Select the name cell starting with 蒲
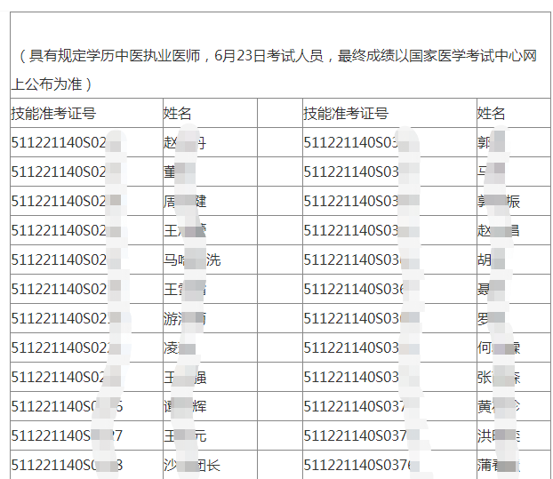This screenshot has width=553, height=479. coord(499,465)
